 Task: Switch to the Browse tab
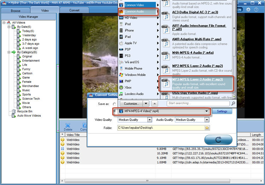[x=16, y=11]
